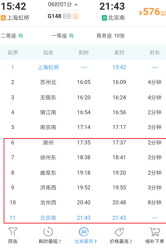Select 商务座 10张 seat option
This screenshot has width=166, height=250.
111,36
